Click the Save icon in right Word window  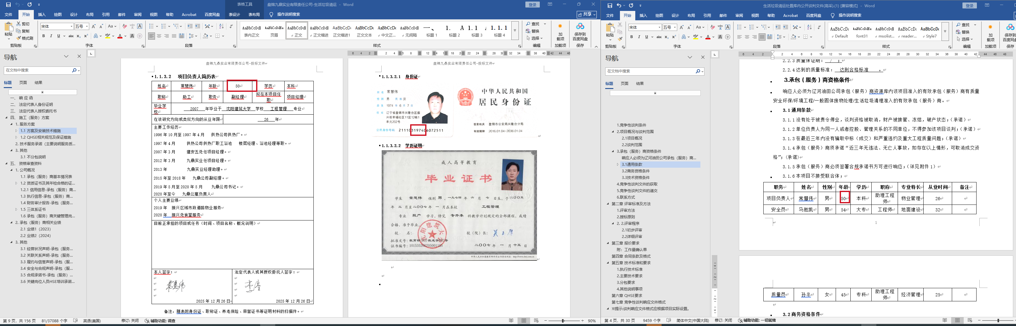[610, 6]
